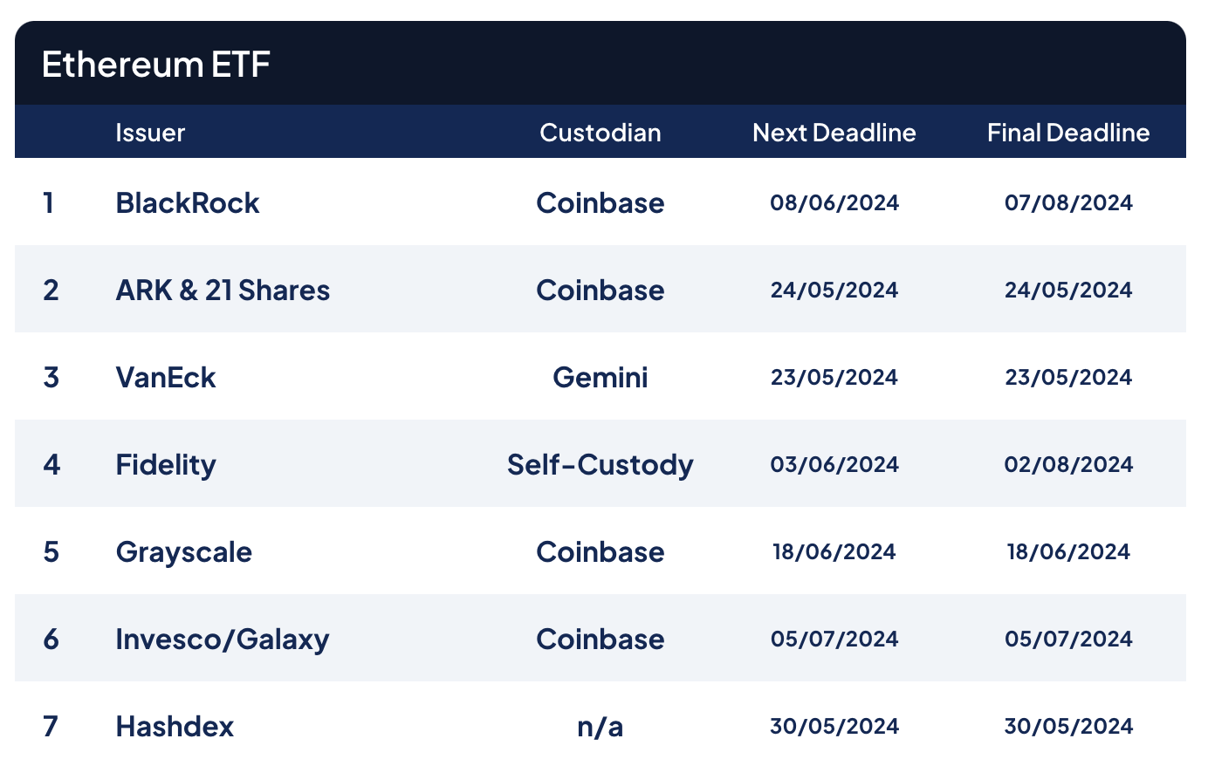
Task: Click Fidelity's next deadline 03/06/2024
Action: (x=834, y=465)
